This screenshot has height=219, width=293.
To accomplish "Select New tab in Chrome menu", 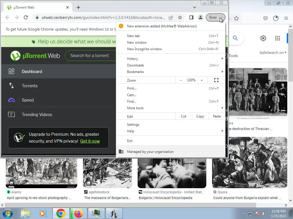I will click(x=171, y=36).
